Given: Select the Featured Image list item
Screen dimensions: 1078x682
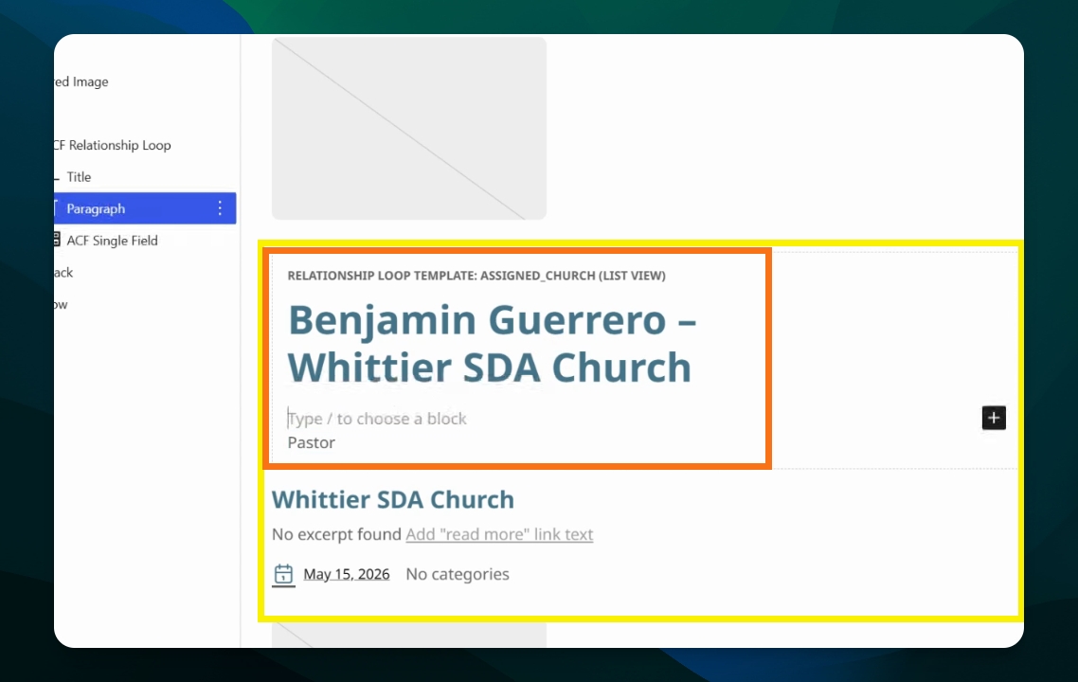Looking at the screenshot, I should (81, 81).
